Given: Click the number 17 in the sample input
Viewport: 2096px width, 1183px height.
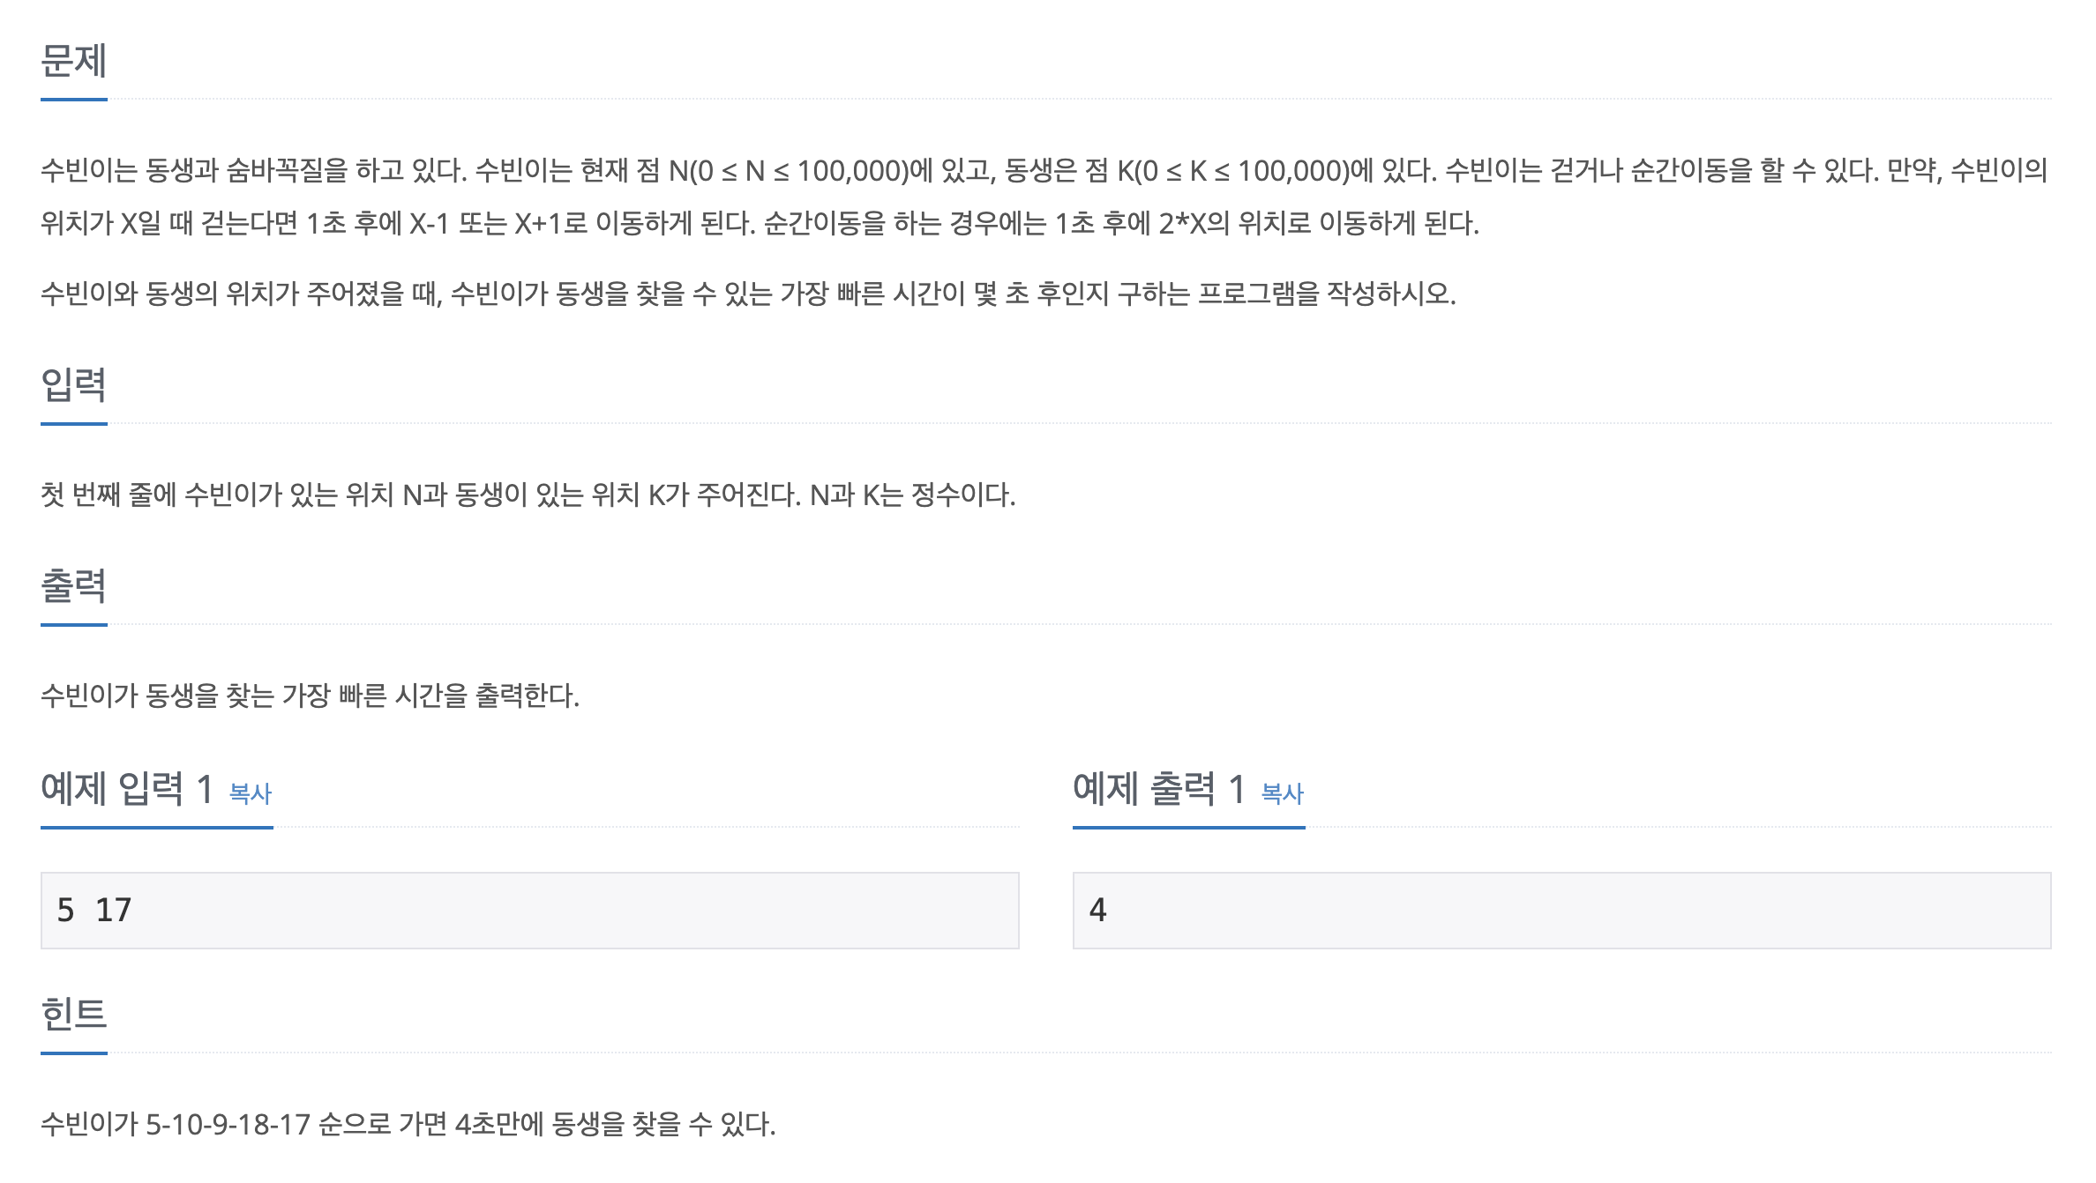Looking at the screenshot, I should click(114, 910).
